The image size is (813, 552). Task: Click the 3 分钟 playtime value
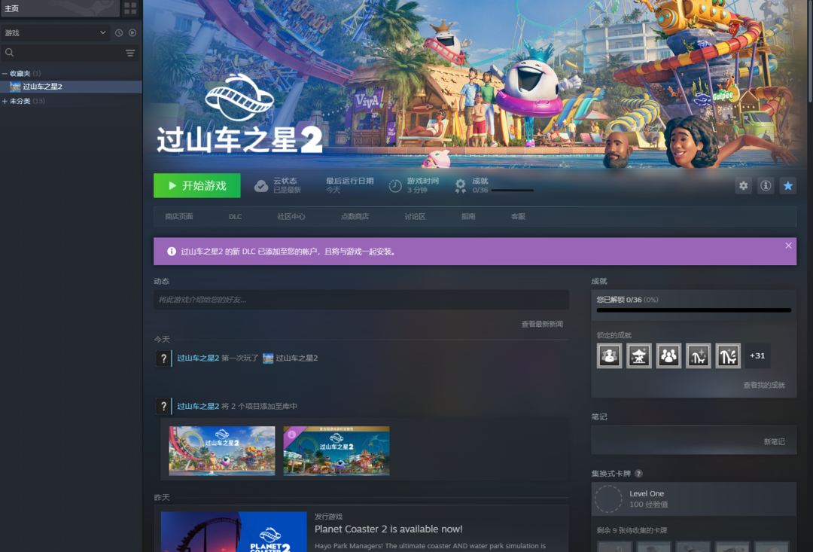point(417,191)
